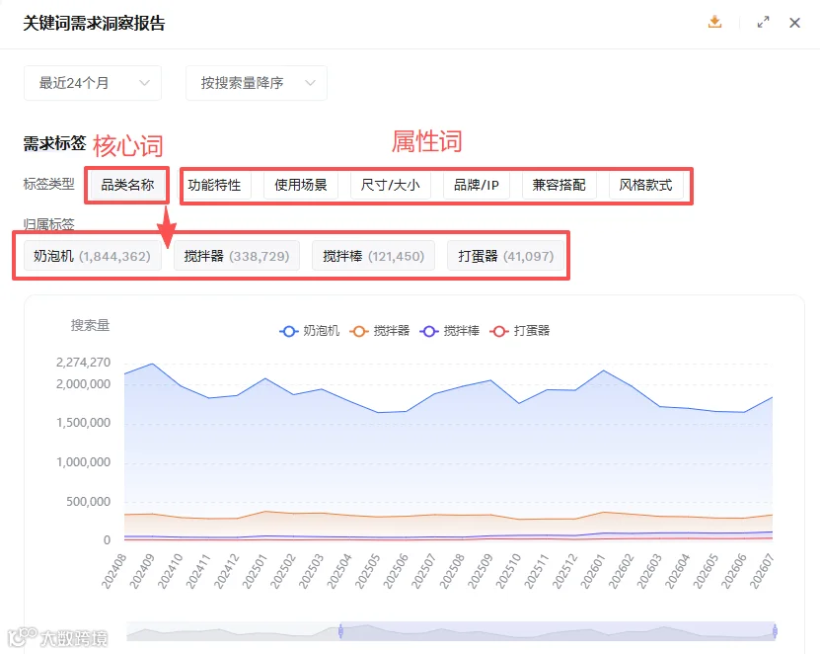Screen dimensions: 820x654
Task: Toggle the 奶泡机 series in chart legend
Action: 310,331
